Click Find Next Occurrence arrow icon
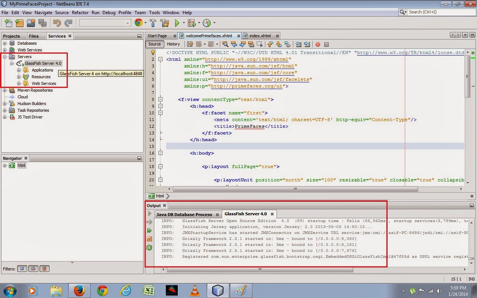This screenshot has width=477, height=298. 243,44
